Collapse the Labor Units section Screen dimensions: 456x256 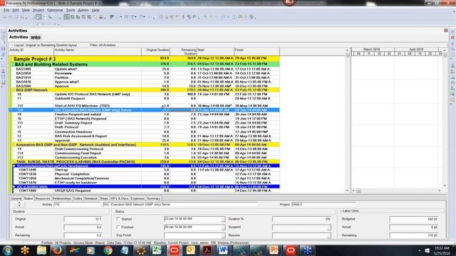pos(341,211)
